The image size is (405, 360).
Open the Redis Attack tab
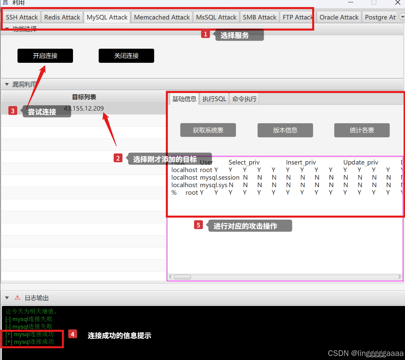(x=62, y=17)
